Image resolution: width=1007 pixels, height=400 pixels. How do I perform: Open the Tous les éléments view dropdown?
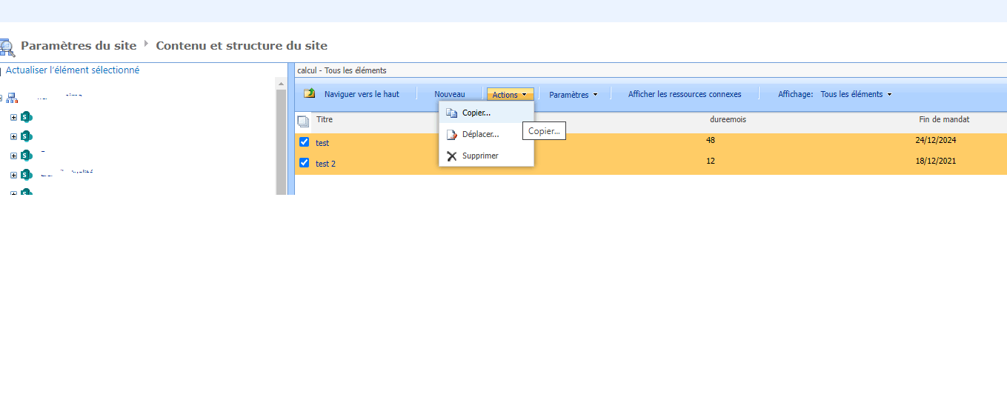856,94
